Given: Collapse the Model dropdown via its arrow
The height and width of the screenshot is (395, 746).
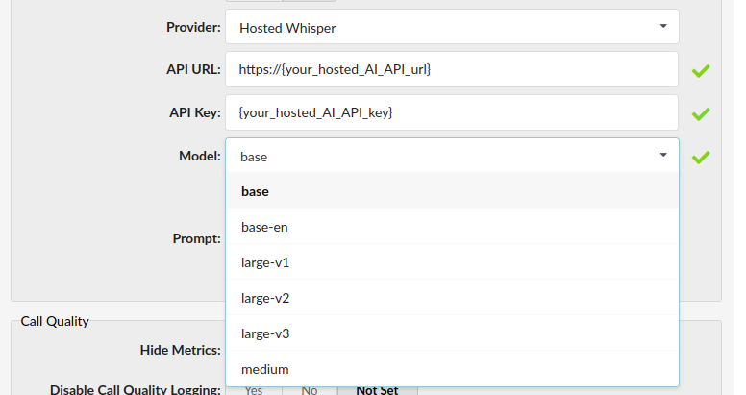Looking at the screenshot, I should pos(662,156).
